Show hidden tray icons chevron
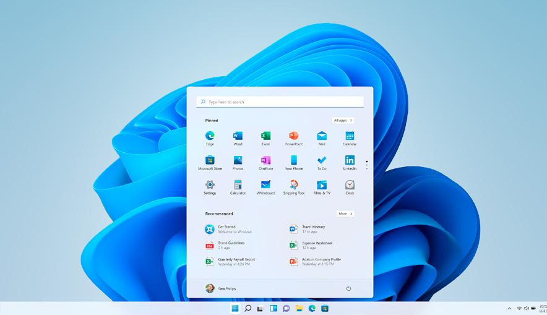Viewport: 547px width, 315px height. click(509, 308)
